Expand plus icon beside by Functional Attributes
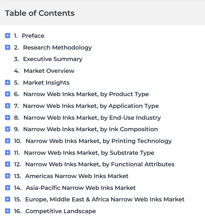This screenshot has width=205, height=222. tap(7, 164)
